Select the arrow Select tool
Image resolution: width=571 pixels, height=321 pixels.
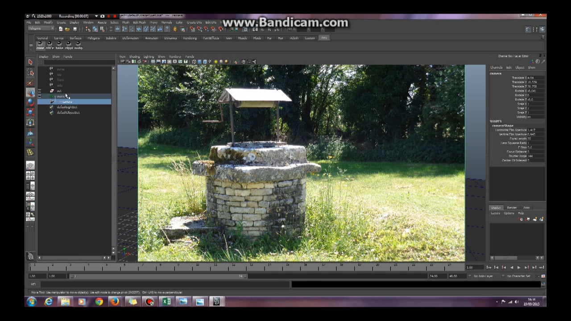coord(30,62)
